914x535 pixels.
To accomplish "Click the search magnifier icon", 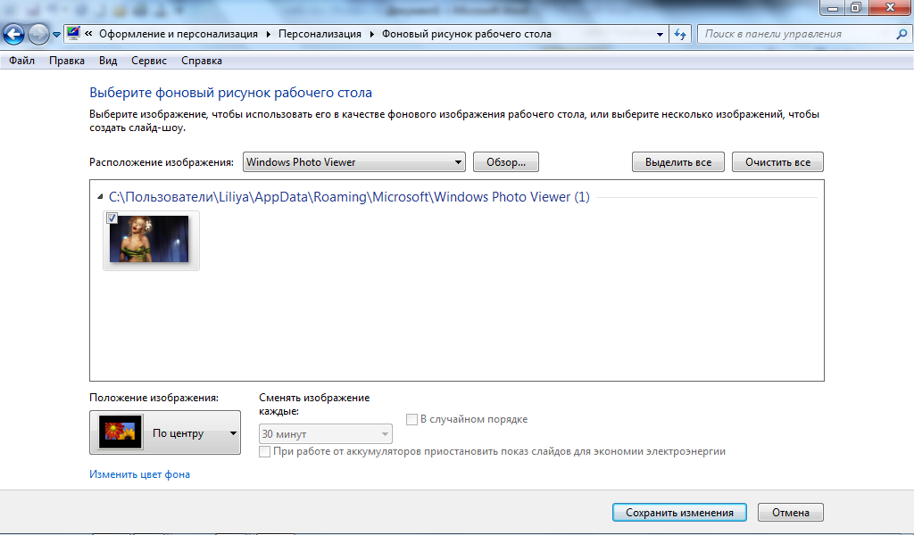I will tap(902, 35).
